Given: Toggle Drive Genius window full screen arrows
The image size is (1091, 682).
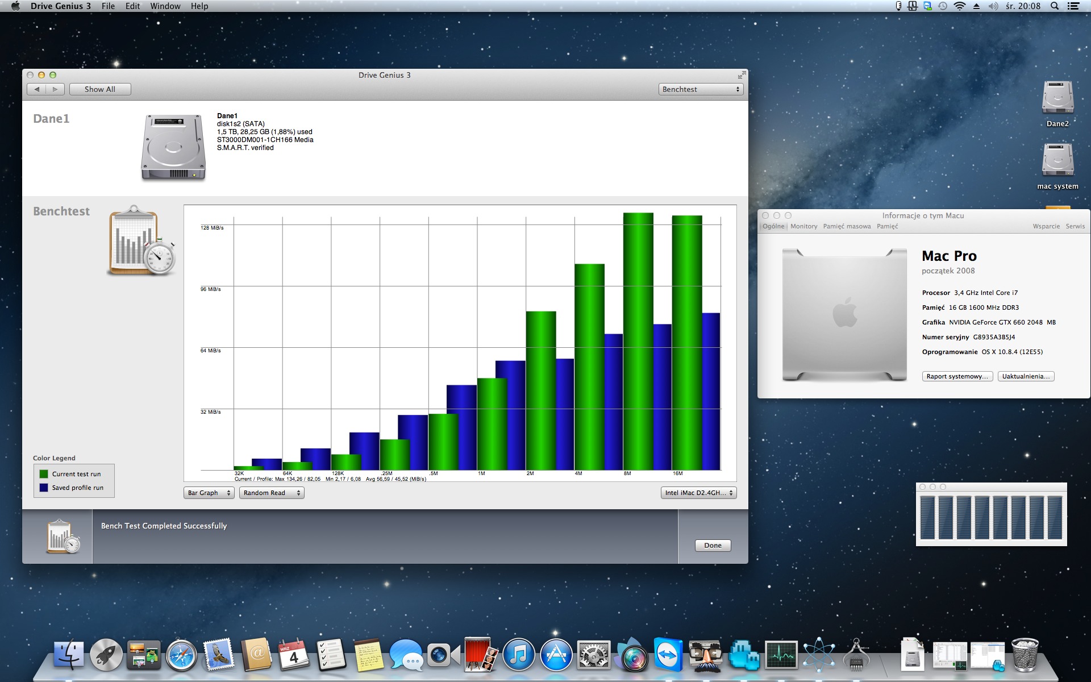Looking at the screenshot, I should [742, 75].
